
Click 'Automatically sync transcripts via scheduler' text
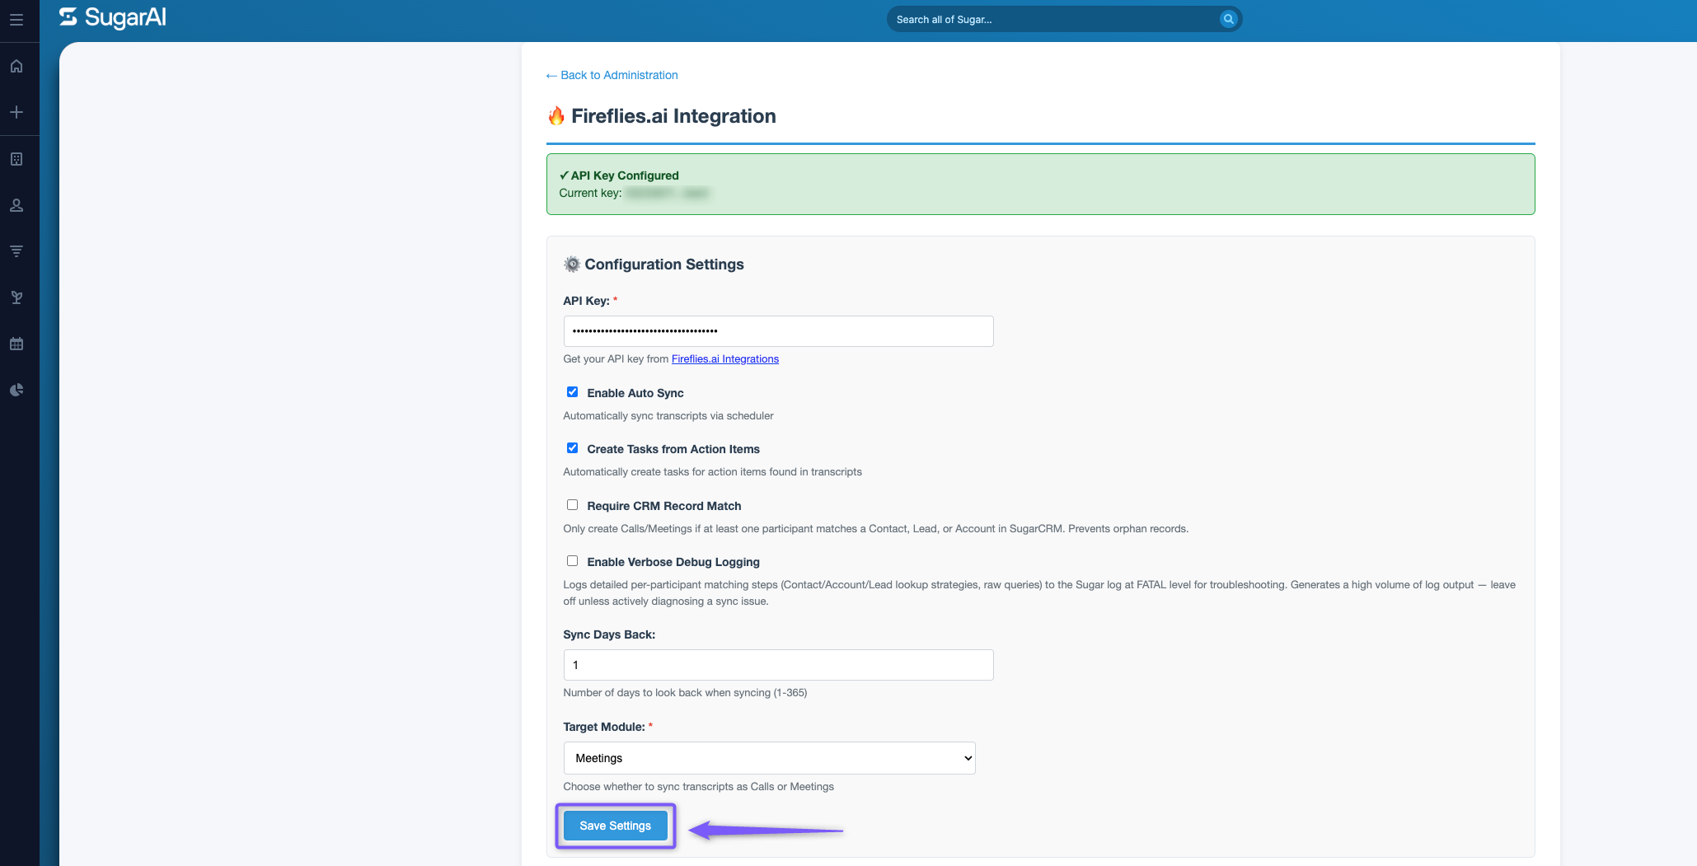668,416
